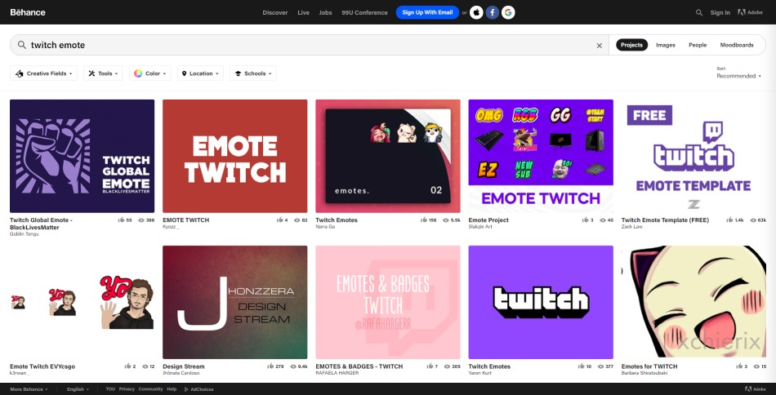Open the TOU footer link
Viewport: 776px width, 395px height.
(110, 389)
